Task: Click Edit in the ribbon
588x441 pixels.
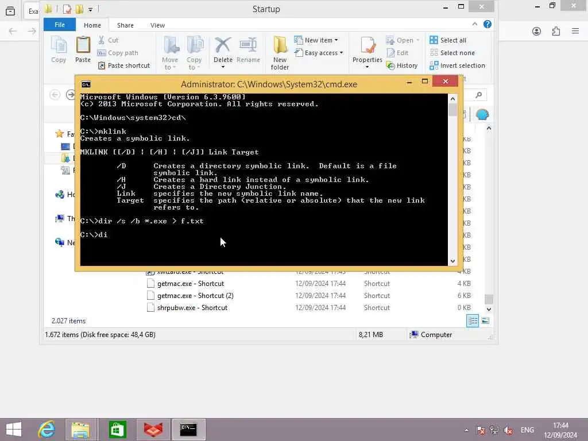Action: 397,53
